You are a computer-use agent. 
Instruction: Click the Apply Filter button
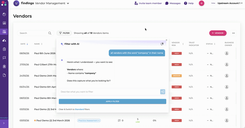112,101
